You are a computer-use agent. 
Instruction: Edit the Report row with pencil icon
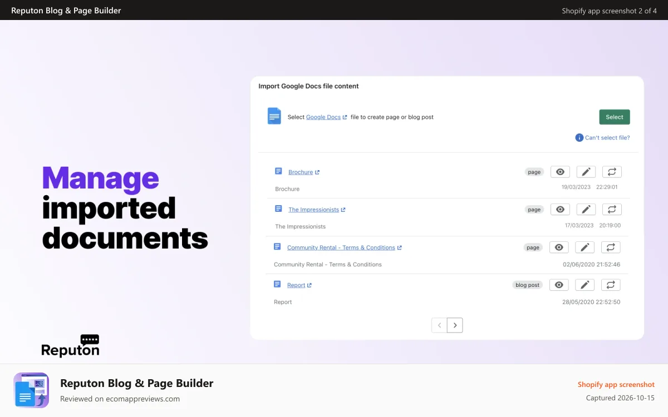584,285
